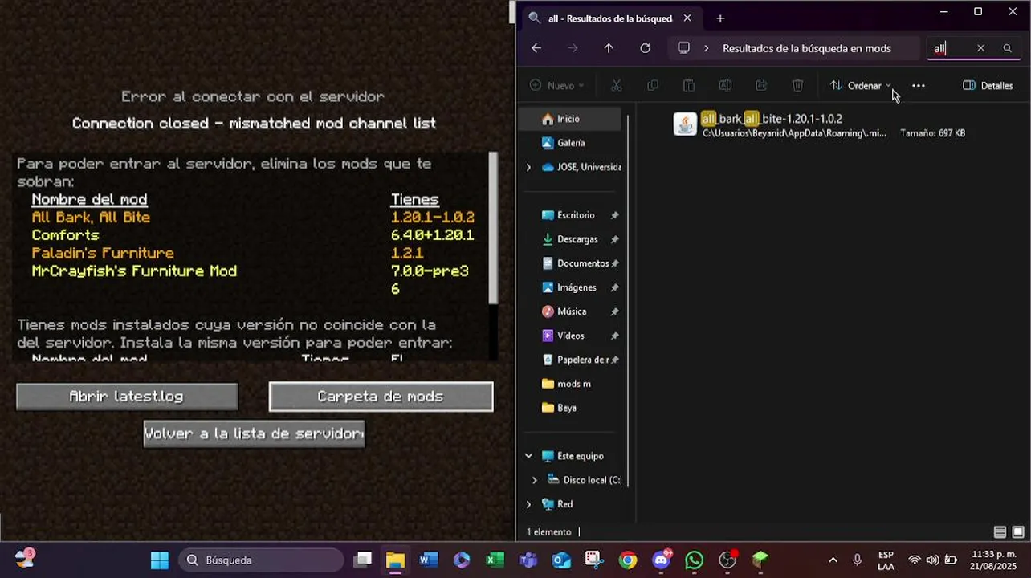Click Paladin's Furniture mod name
The height and width of the screenshot is (578, 1031).
click(x=103, y=253)
